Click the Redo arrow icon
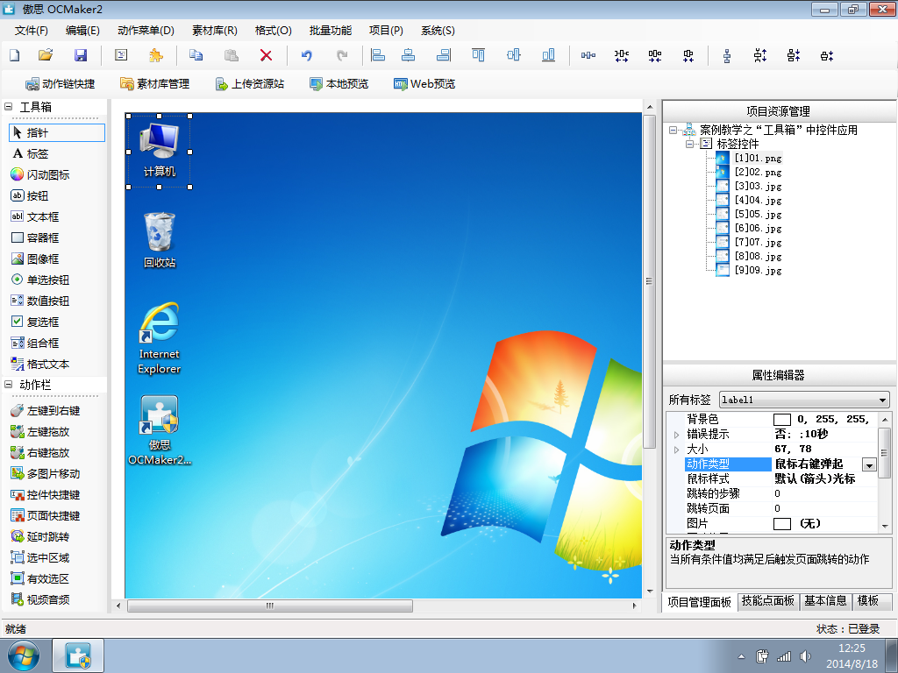 click(x=342, y=55)
